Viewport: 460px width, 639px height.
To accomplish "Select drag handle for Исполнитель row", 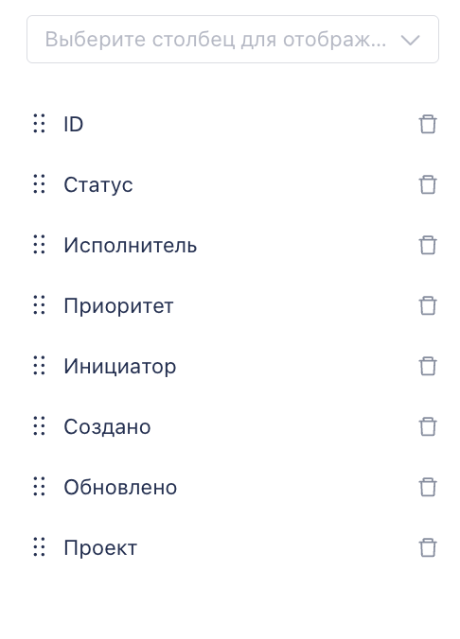I will [39, 245].
